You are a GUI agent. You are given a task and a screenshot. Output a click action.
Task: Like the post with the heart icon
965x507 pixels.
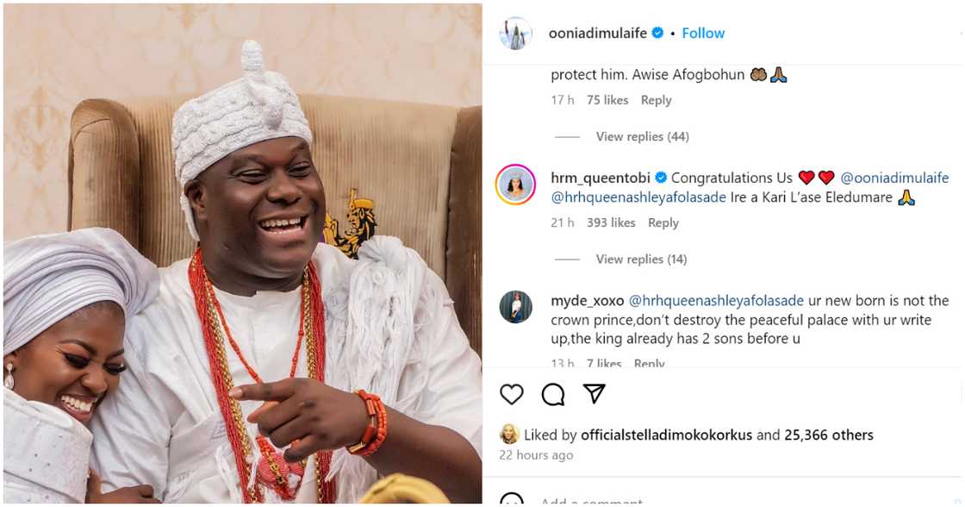(x=512, y=394)
